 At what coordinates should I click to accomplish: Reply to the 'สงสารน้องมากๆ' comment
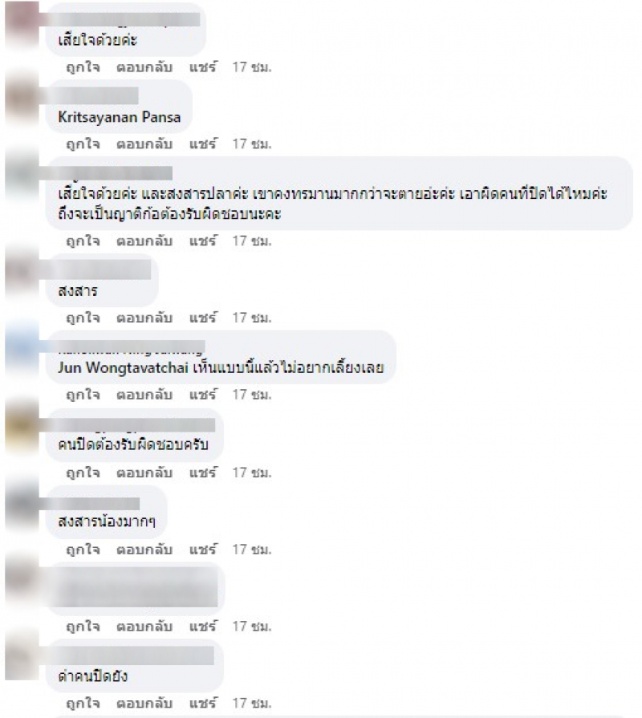pyautogui.click(x=144, y=549)
